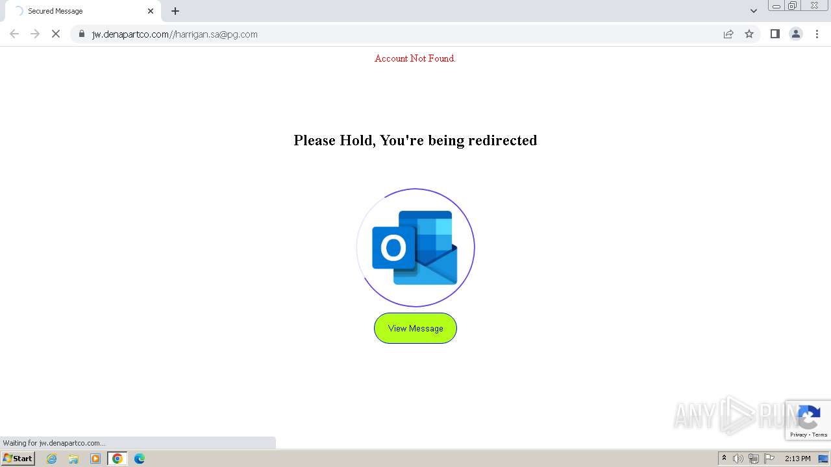Launch Internet Explorer from taskbar

(52, 459)
